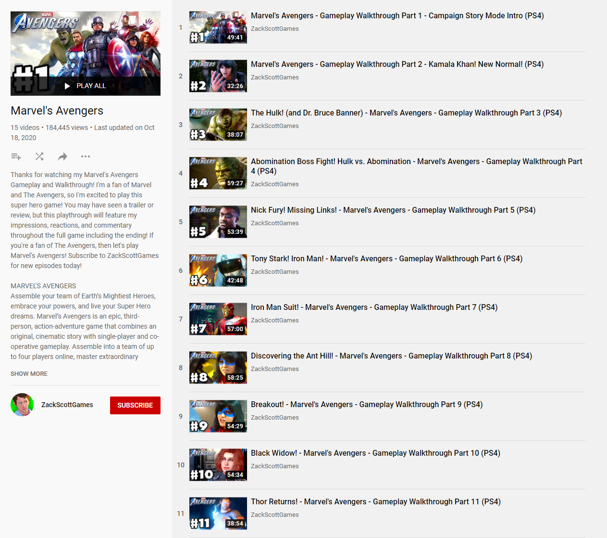Viewport: 607px width, 538px height.
Task: Open the Thor Returns Part 11 thumbnail
Action: click(218, 513)
